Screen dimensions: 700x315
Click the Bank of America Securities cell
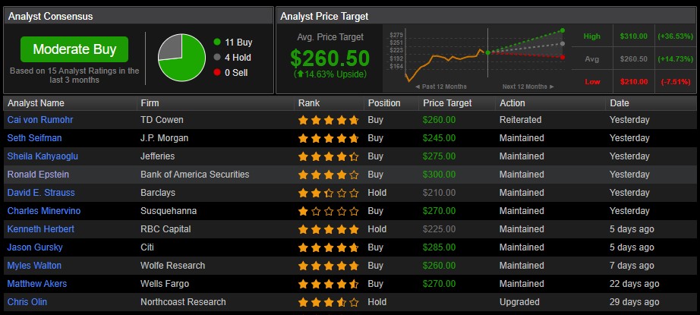coord(194,175)
